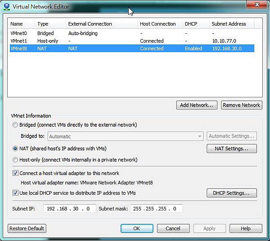
Task: Open NAT Settings dialog
Action: tap(232, 148)
